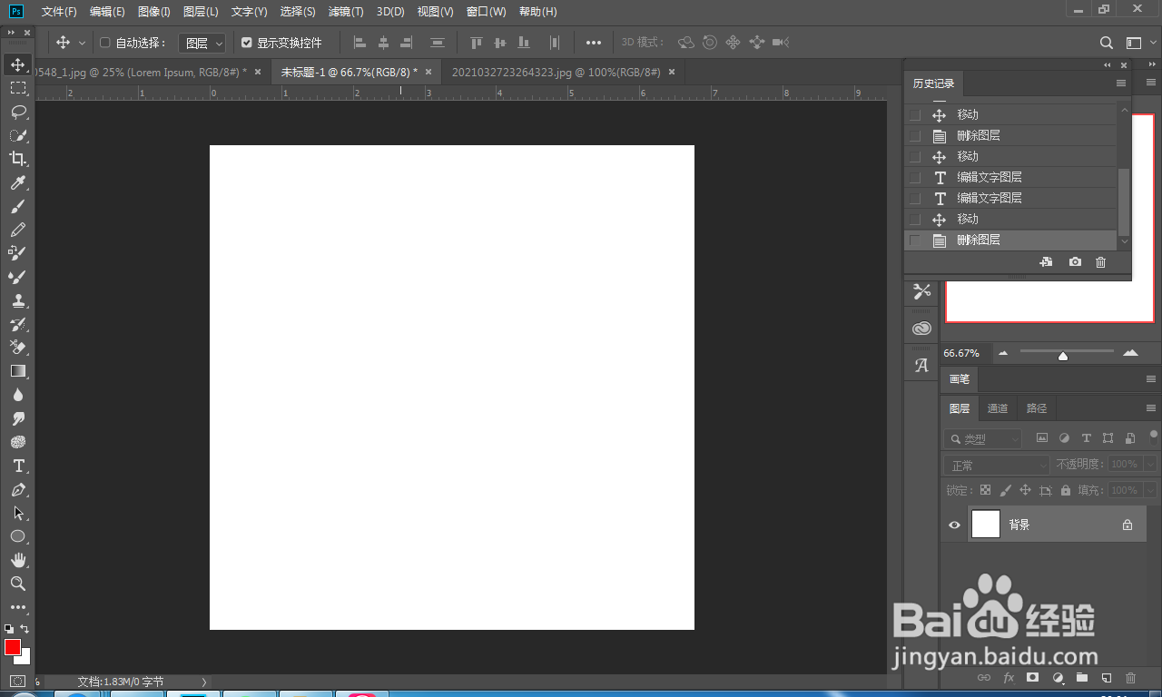Open the 图像(I) menu
Image resolution: width=1162 pixels, height=697 pixels.
[x=154, y=12]
